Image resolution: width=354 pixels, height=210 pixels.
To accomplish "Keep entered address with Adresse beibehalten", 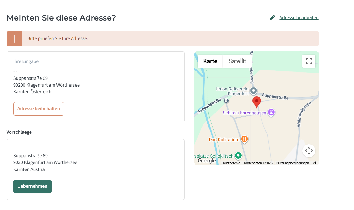I will click(x=39, y=109).
